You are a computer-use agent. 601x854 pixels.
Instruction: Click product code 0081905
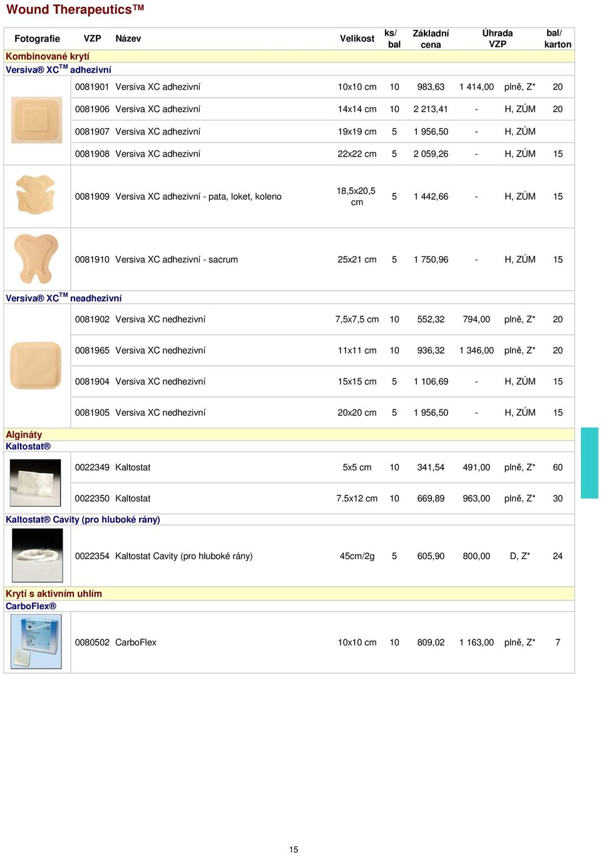click(x=92, y=413)
